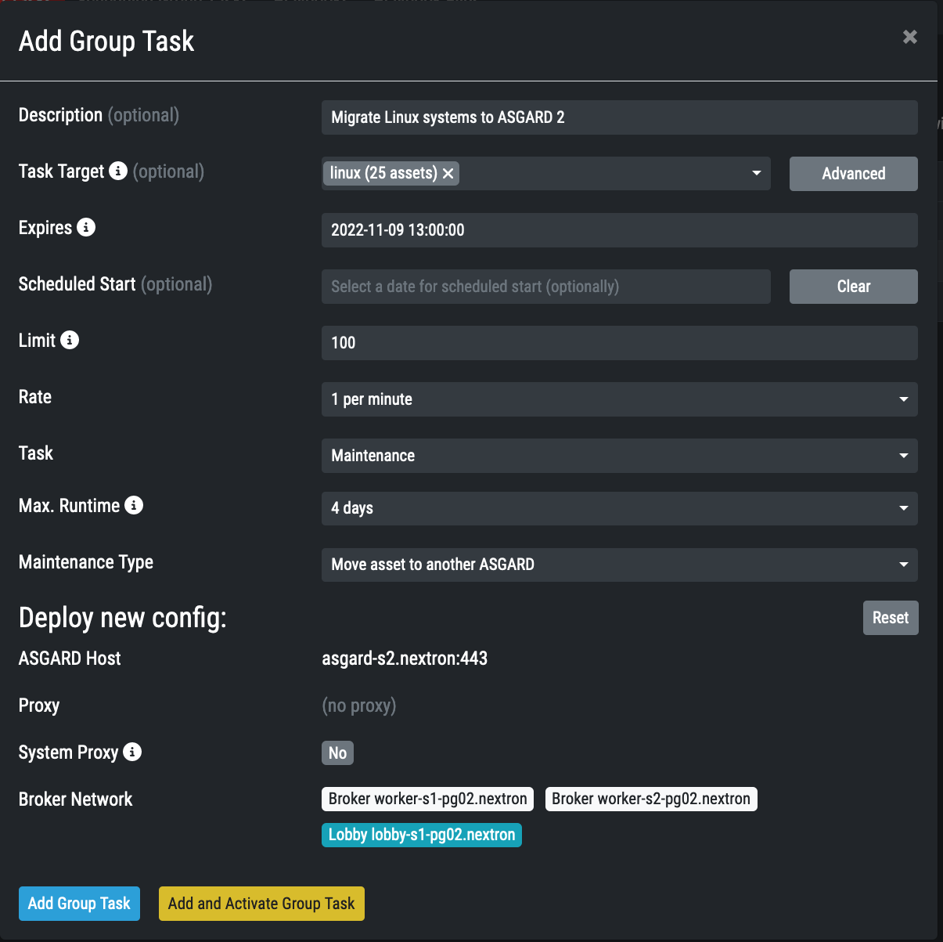The image size is (943, 942).
Task: Open the Maintenance Type dropdown
Action: click(619, 565)
